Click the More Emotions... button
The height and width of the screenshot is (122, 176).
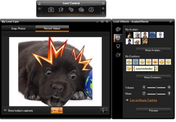coord(153,77)
